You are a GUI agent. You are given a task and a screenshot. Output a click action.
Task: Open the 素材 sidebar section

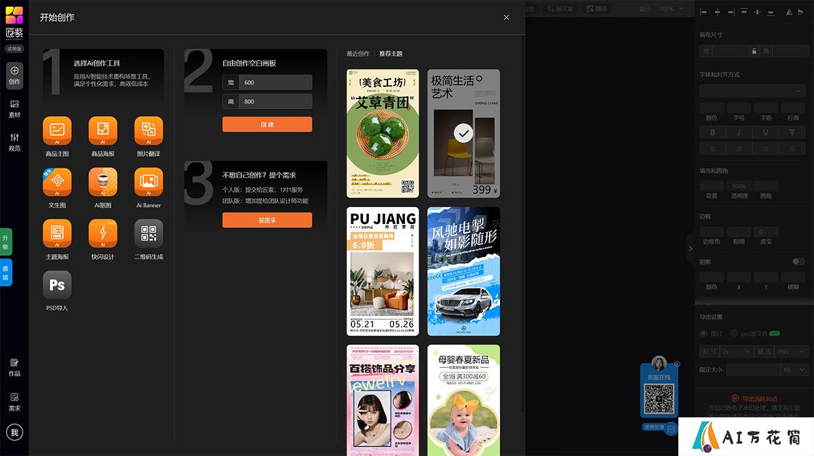tap(14, 109)
